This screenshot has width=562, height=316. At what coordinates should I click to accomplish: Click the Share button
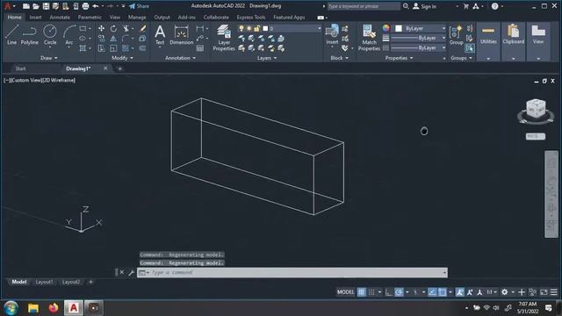(139, 6)
